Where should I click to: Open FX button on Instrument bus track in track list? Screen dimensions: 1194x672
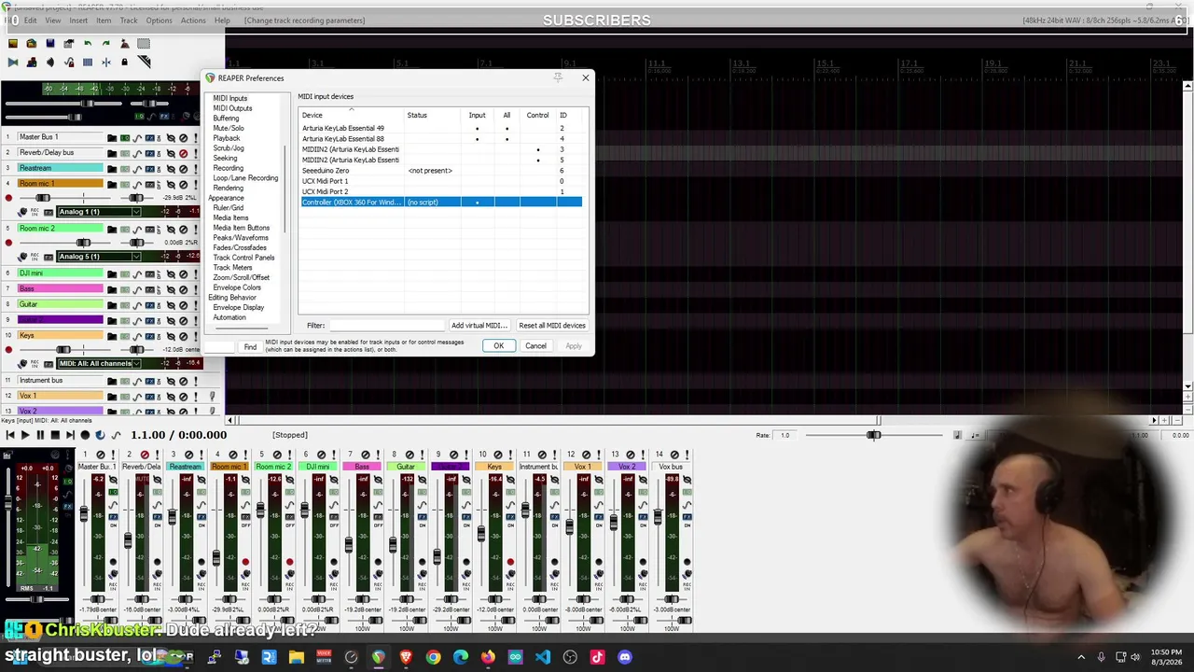(149, 381)
